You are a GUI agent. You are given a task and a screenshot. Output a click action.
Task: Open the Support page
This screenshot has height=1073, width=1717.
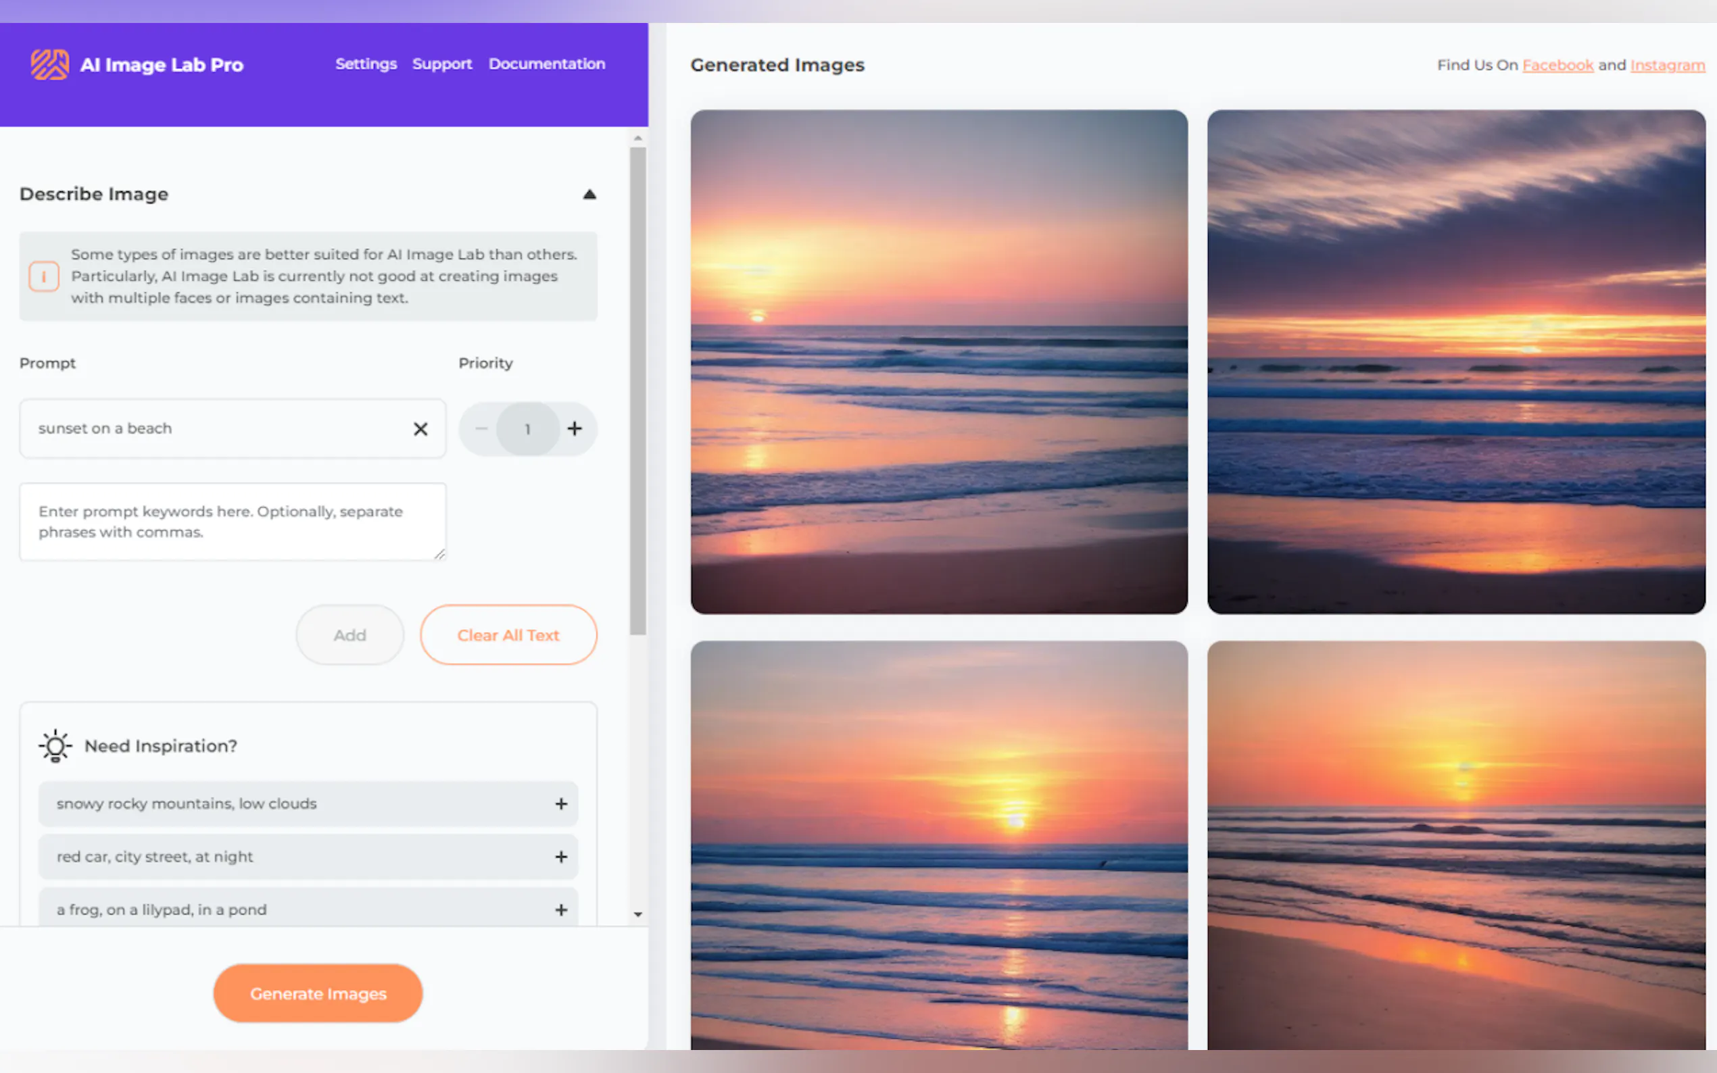click(442, 64)
